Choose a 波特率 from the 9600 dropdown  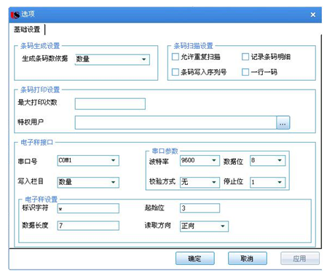click(x=200, y=160)
